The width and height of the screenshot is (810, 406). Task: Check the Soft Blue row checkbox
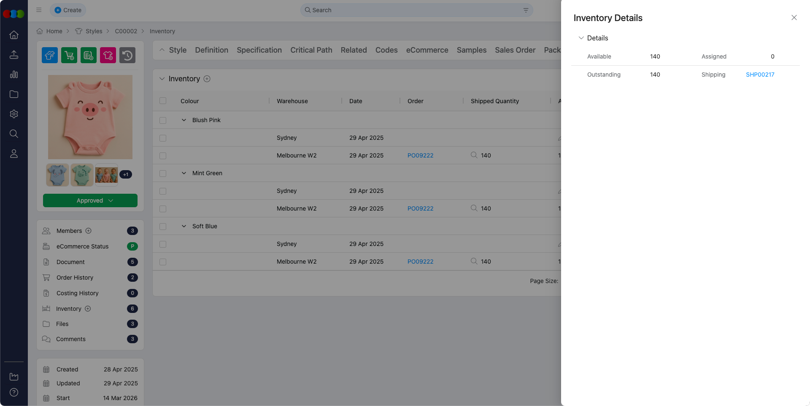[163, 227]
